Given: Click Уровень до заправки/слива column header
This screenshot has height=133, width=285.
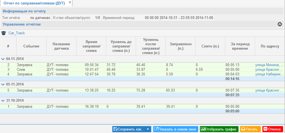Looking at the screenshot, I should tap(121, 46).
